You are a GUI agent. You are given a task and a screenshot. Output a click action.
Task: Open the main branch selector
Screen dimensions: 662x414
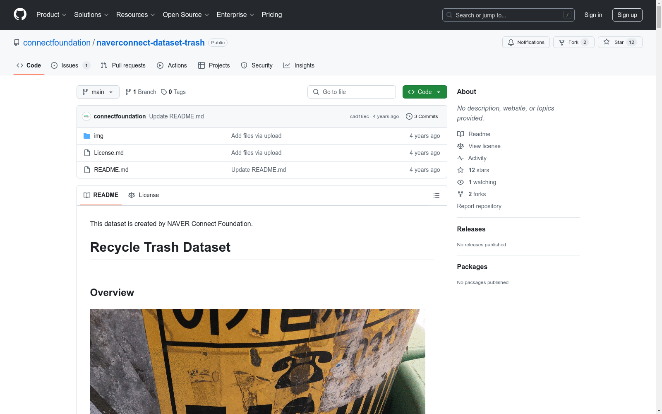(98, 92)
